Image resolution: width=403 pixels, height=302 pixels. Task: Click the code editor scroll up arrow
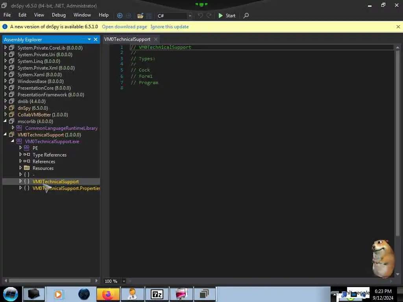coord(397,47)
